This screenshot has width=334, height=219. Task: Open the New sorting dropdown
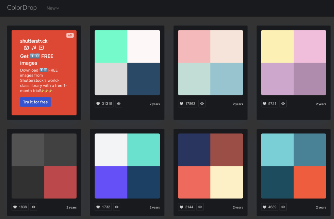pos(53,8)
